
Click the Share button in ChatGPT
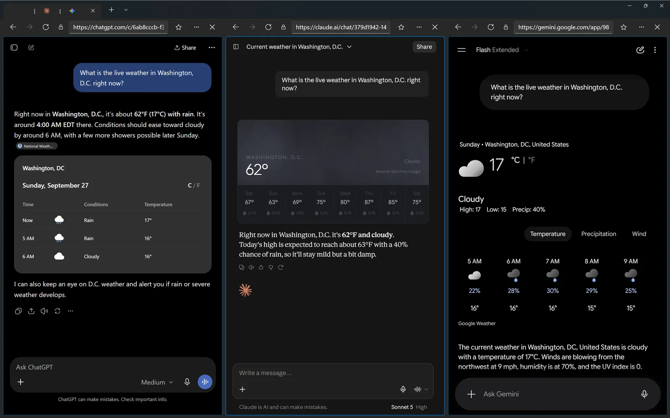[185, 48]
